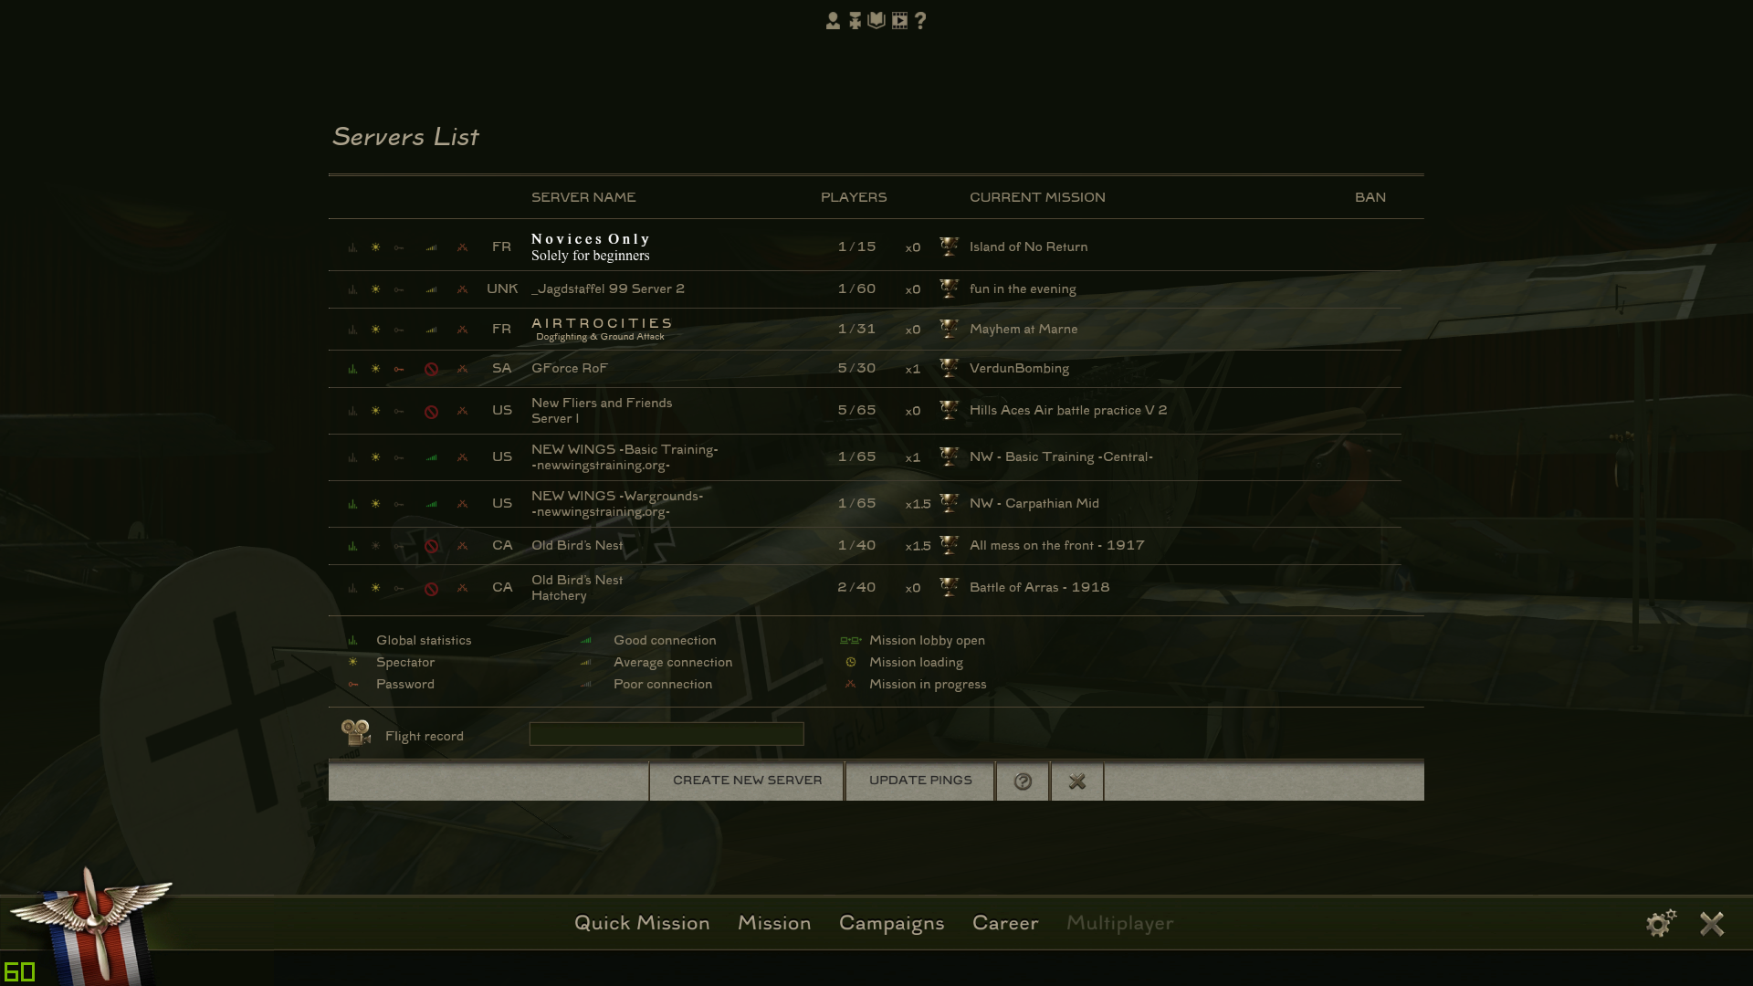Click the help button beside Update Pings
Screen dimensions: 1753x986
[1023, 781]
